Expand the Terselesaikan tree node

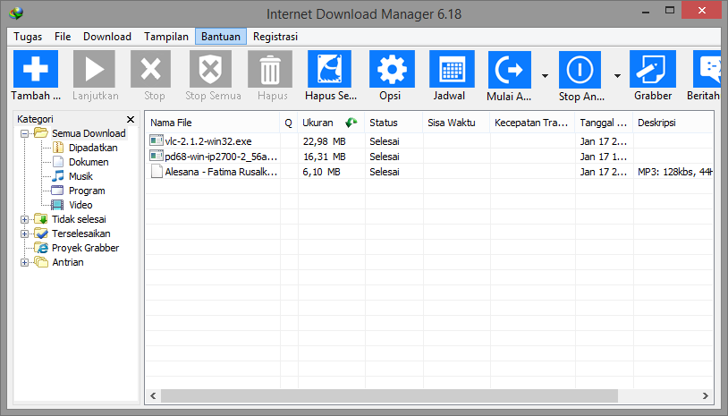pos(25,234)
